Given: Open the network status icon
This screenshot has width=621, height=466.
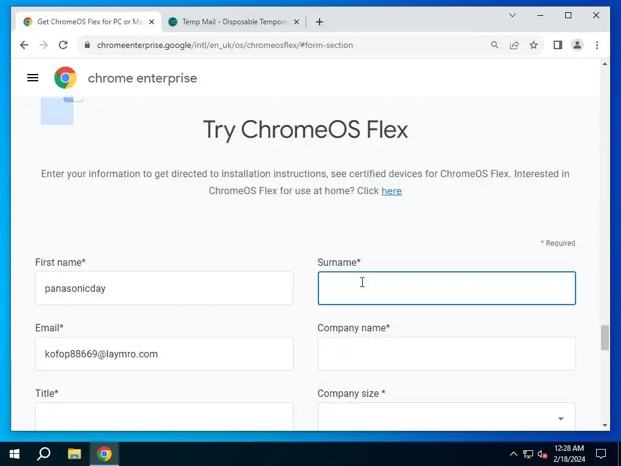Looking at the screenshot, I should click(x=528, y=454).
